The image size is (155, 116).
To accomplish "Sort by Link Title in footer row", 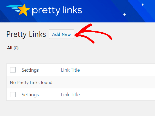I will click(x=70, y=95).
